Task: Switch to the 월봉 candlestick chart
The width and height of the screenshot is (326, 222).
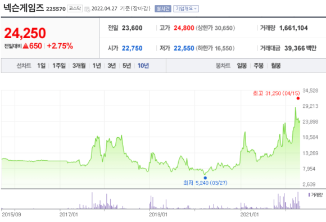Action: point(276,66)
